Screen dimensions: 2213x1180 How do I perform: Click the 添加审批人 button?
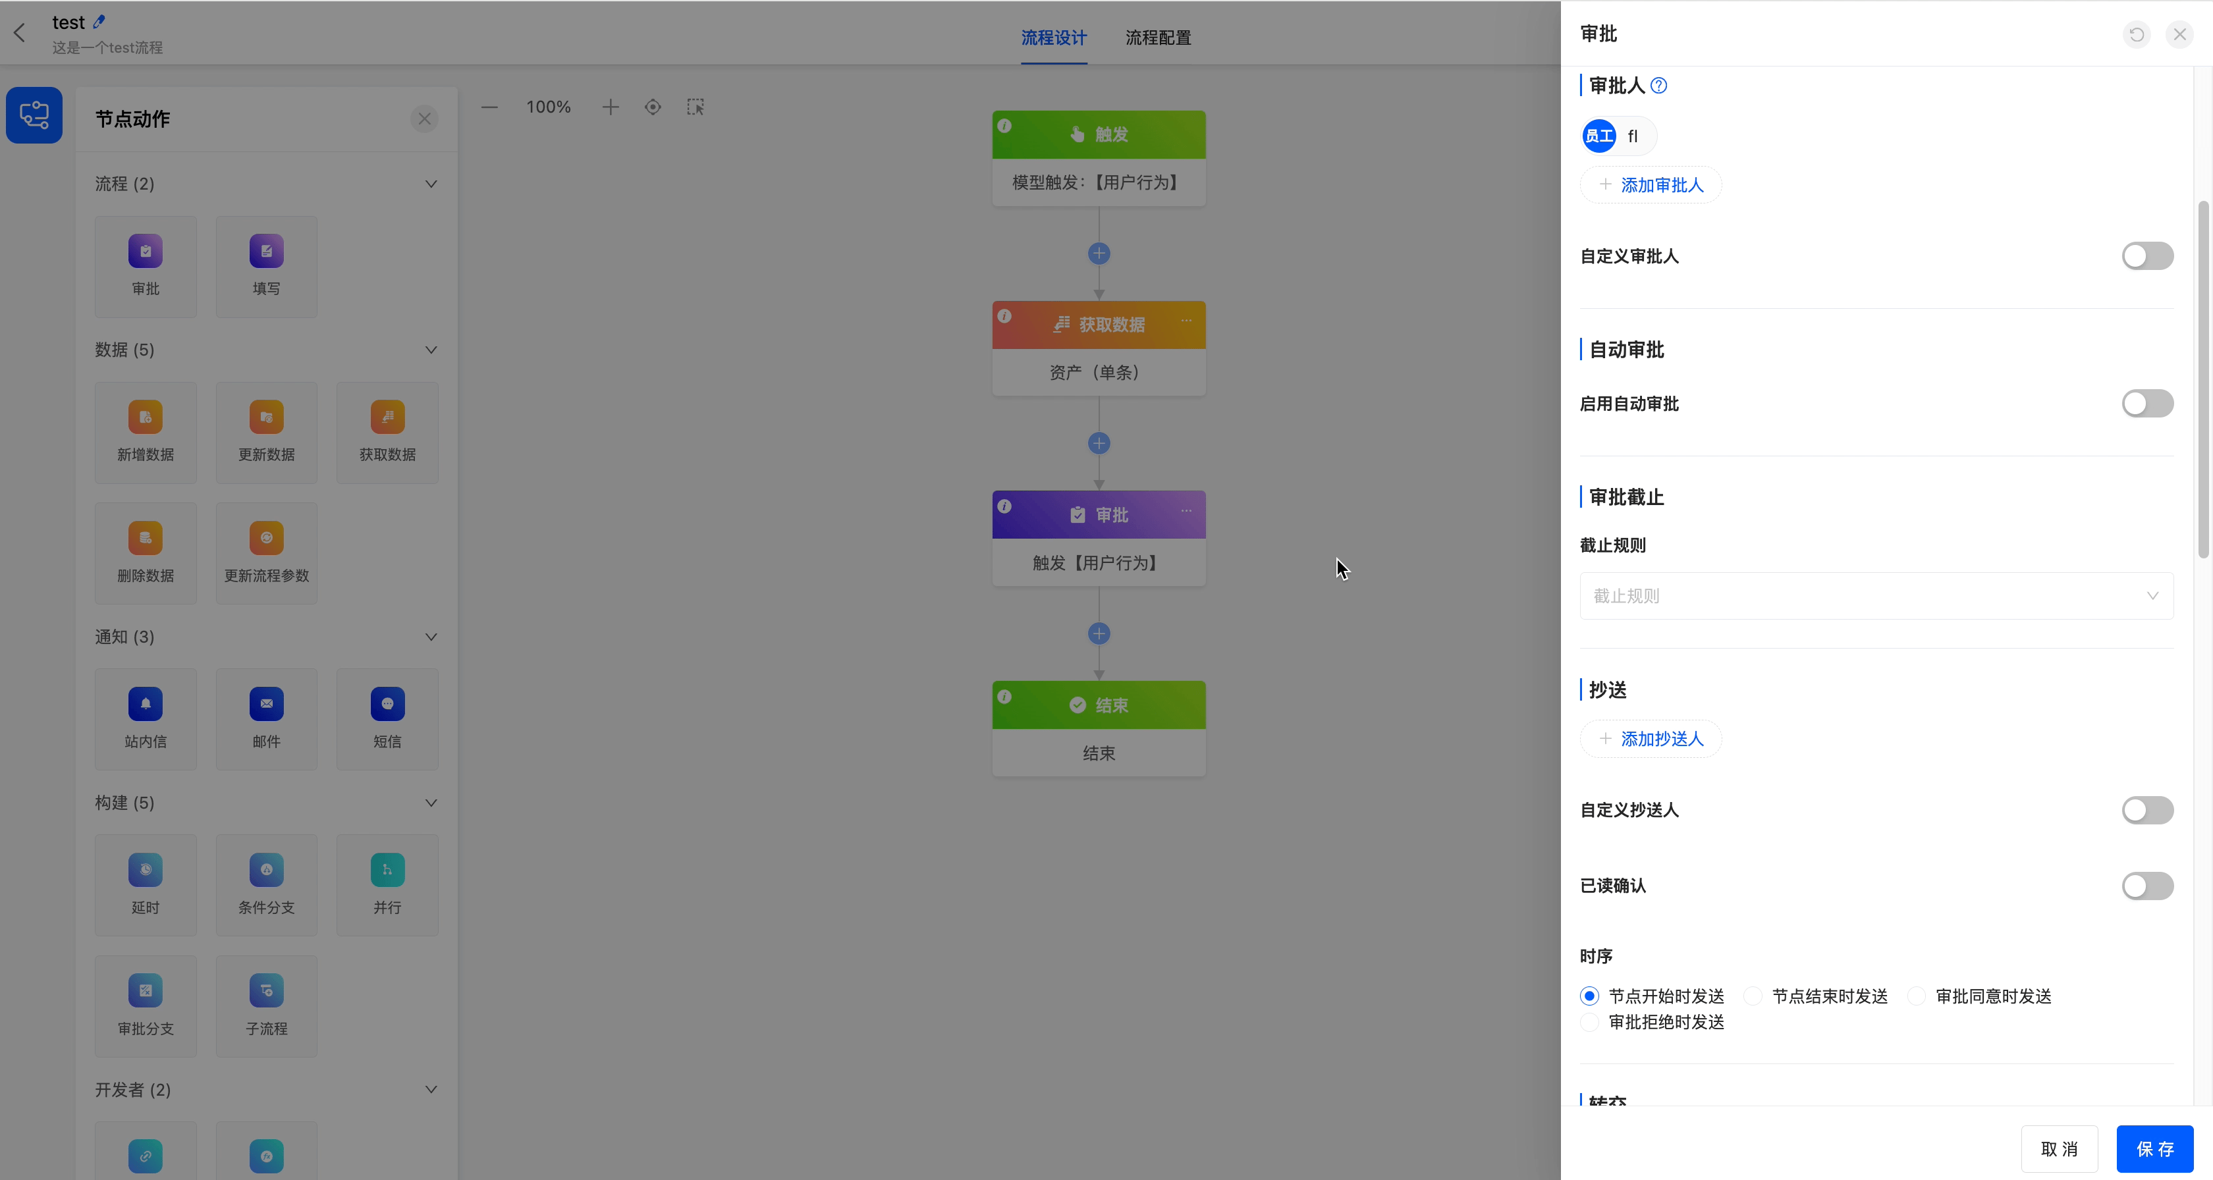pyautogui.click(x=1651, y=184)
